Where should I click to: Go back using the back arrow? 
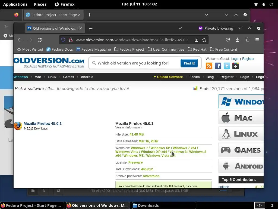coord(20,40)
